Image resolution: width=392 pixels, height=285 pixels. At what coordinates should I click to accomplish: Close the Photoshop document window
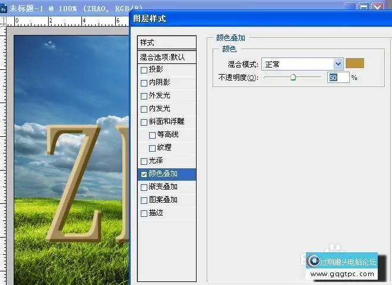point(377,7)
